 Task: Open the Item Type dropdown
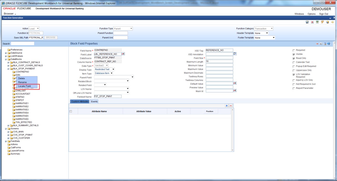104,73
